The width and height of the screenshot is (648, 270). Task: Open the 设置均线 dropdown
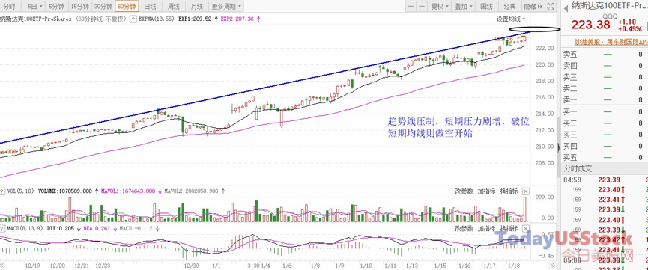511,19
